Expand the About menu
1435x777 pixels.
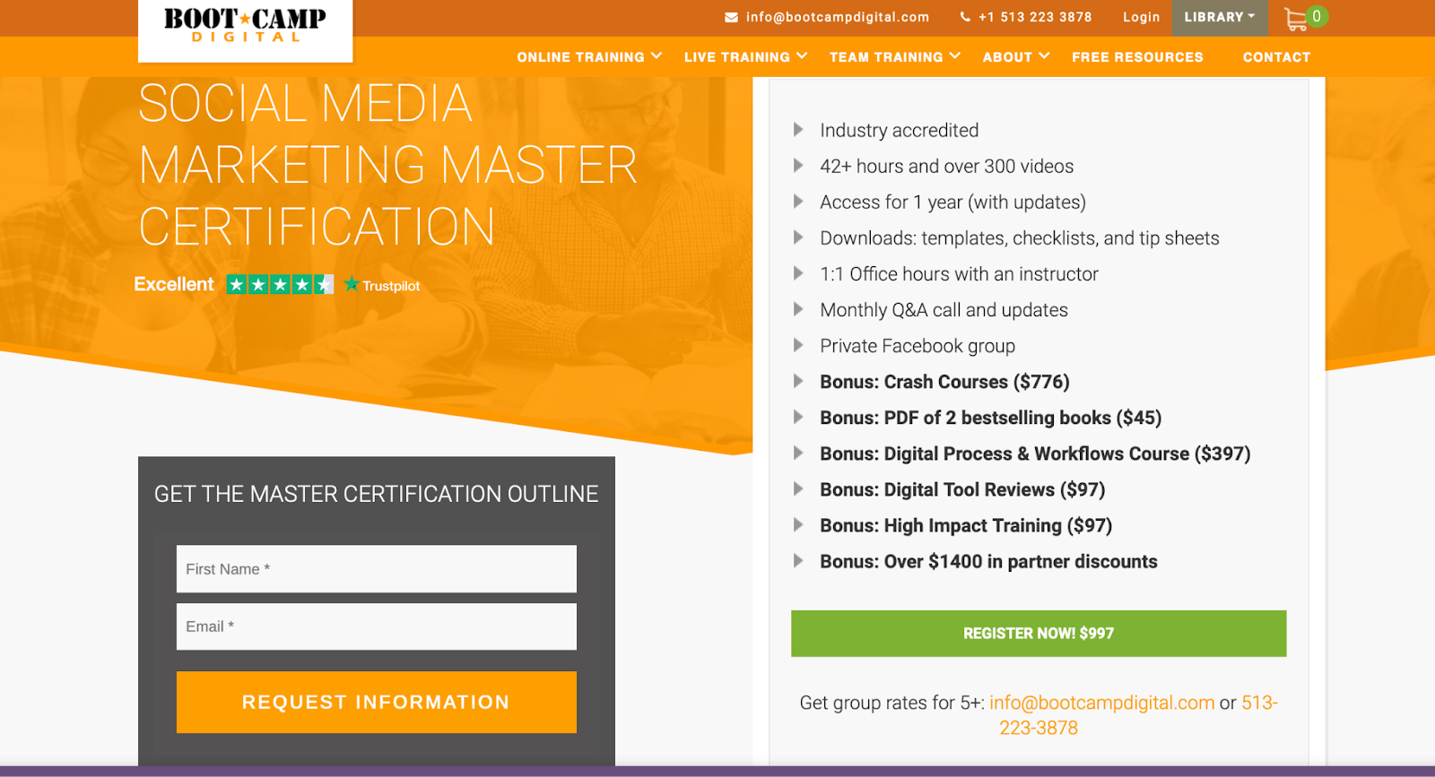click(1015, 56)
